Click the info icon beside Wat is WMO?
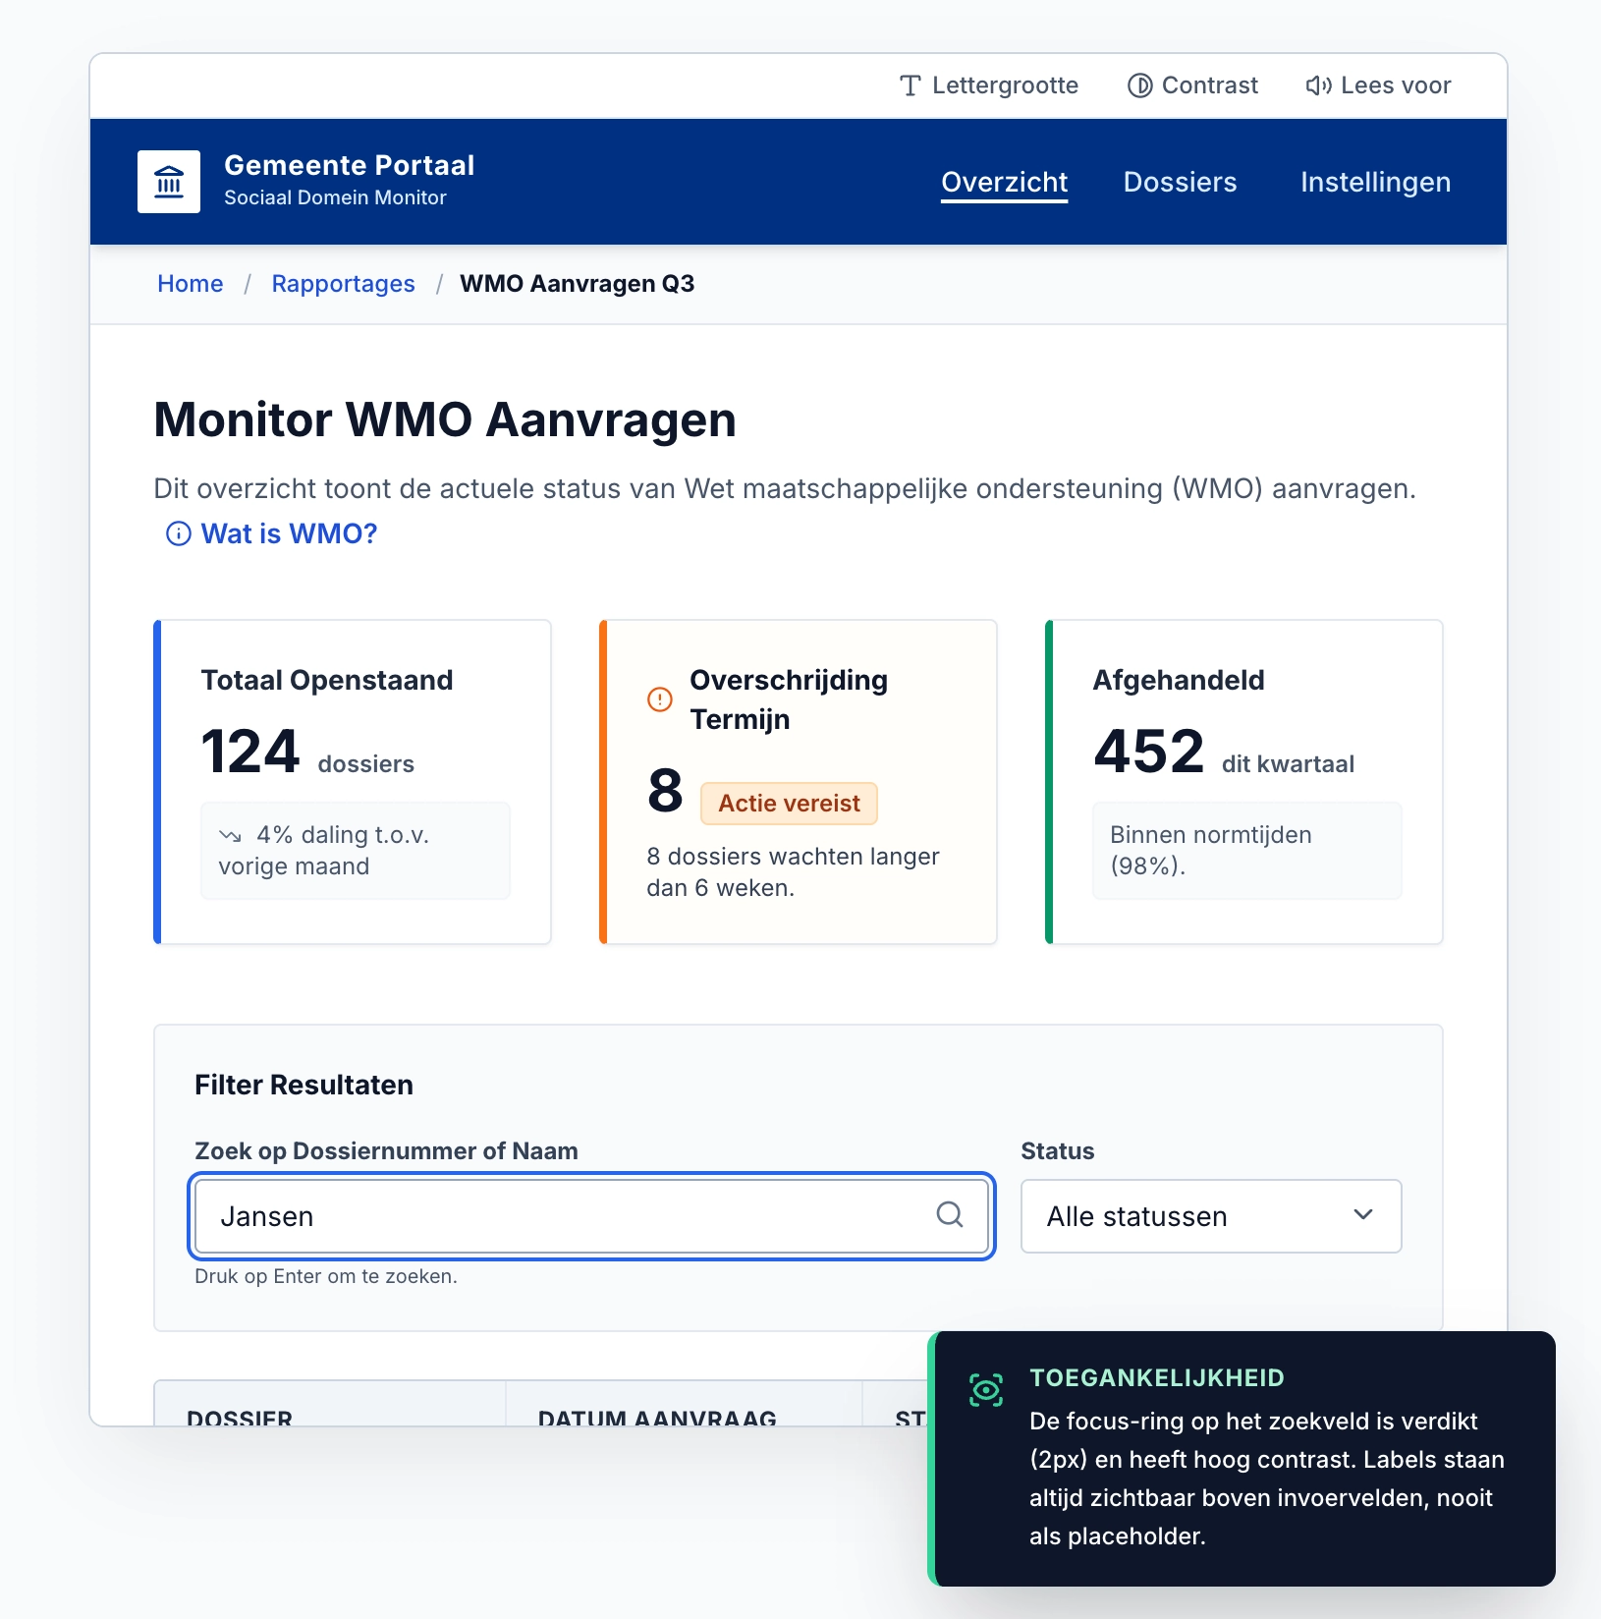This screenshot has width=1601, height=1619. click(x=178, y=533)
